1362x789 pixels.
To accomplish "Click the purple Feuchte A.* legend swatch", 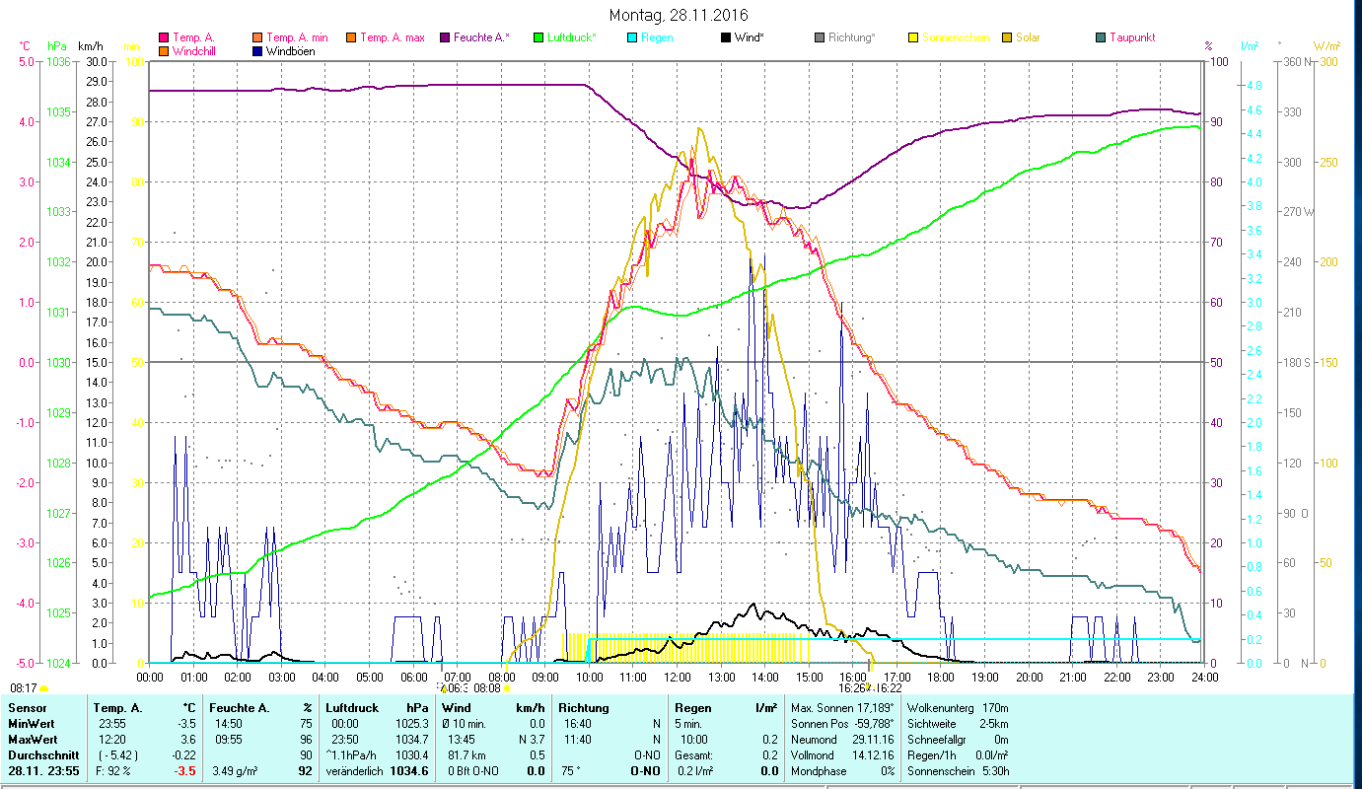I will [x=444, y=38].
